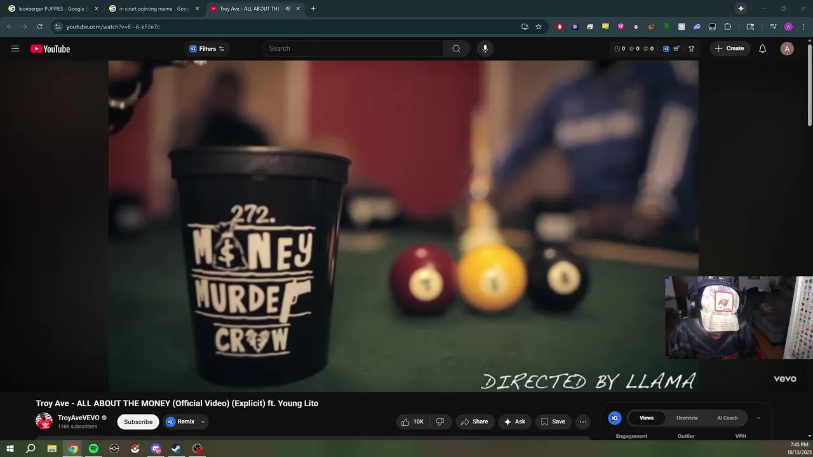Save the video to a playlist
813x457 pixels.
pos(553,421)
